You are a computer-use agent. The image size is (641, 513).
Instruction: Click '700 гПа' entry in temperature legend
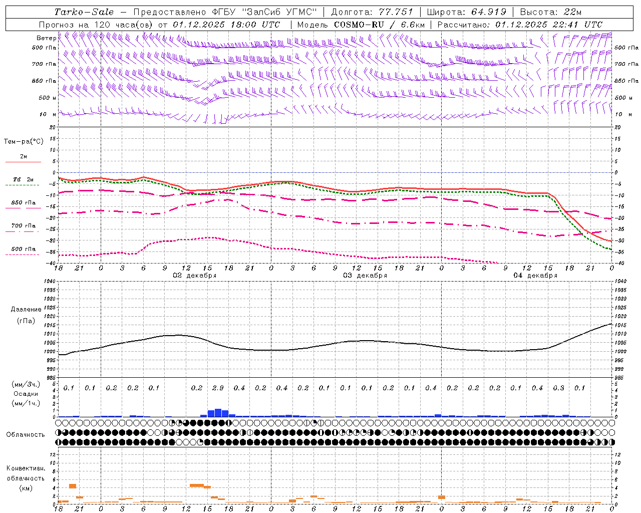coord(24,226)
